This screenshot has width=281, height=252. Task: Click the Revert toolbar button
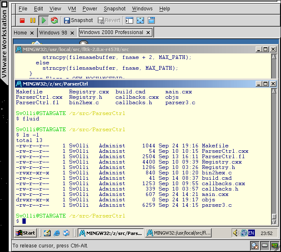click(x=109, y=20)
